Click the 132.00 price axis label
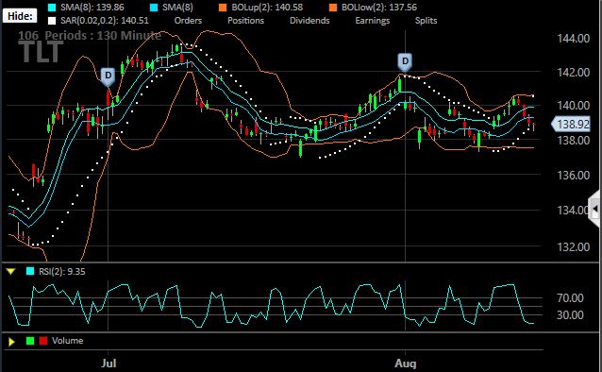The height and width of the screenshot is (372, 602). coord(573,246)
